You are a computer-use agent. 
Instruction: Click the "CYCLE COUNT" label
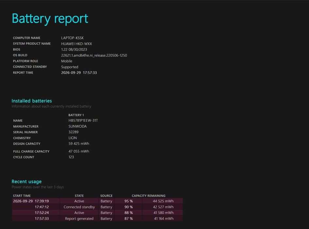click(24, 157)
